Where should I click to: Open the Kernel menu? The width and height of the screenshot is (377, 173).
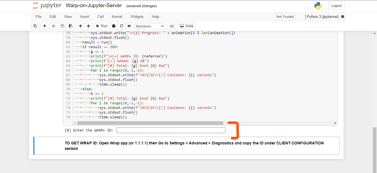117,17
